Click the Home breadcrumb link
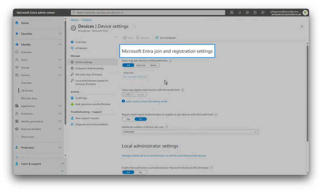The image size is (322, 192). tap(74, 20)
